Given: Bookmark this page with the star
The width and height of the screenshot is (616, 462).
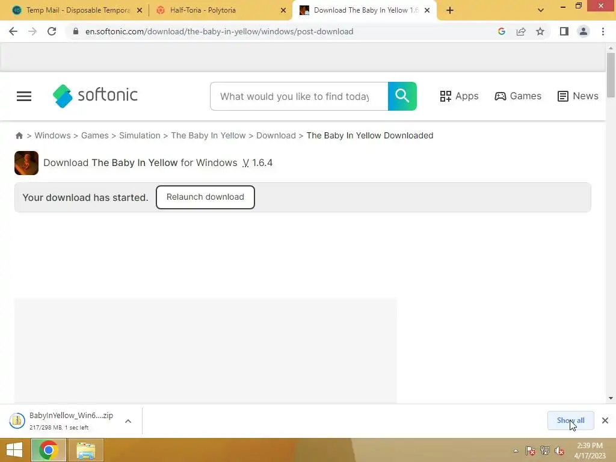Looking at the screenshot, I should [x=540, y=31].
